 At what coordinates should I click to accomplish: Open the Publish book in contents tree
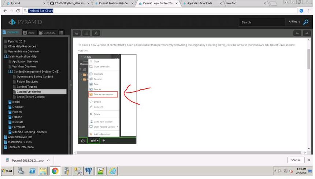coord(15,117)
